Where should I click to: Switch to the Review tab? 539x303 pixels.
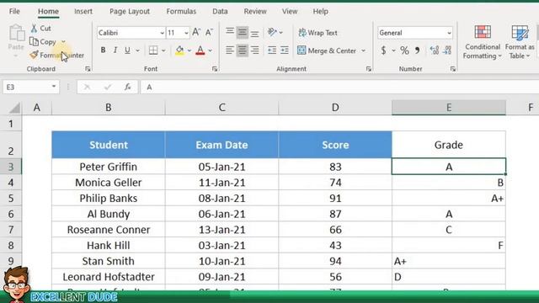(x=255, y=11)
